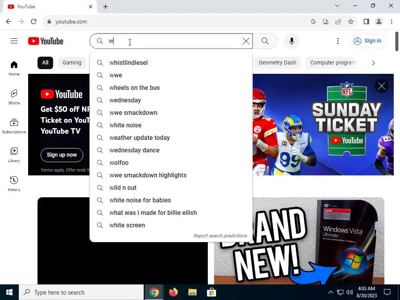This screenshot has width=400, height=300.
Task: Close the YouTube browser tab
Action: [x=91, y=7]
